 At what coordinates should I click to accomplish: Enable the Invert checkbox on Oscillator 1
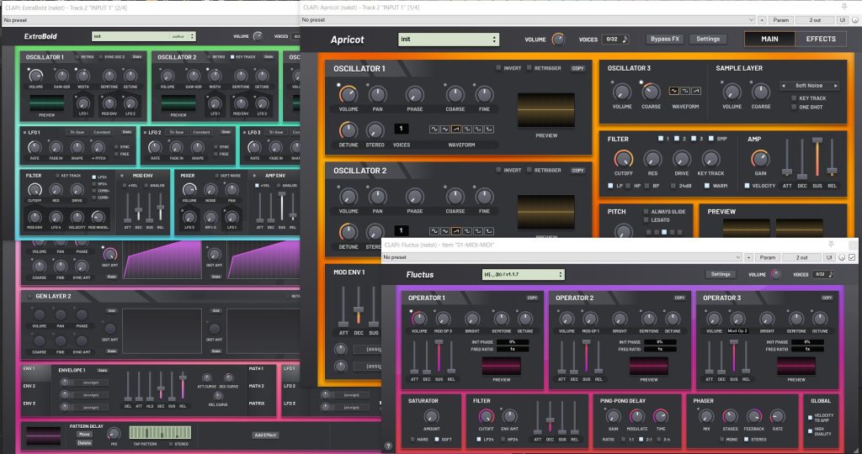498,68
